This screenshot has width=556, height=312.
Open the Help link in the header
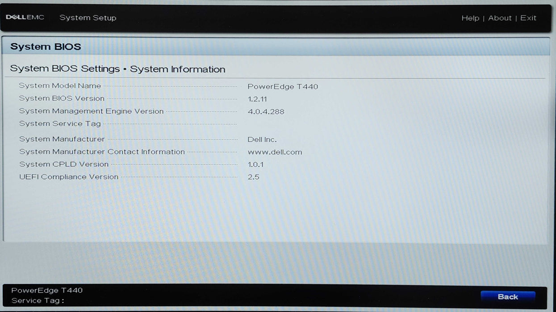pyautogui.click(x=470, y=18)
